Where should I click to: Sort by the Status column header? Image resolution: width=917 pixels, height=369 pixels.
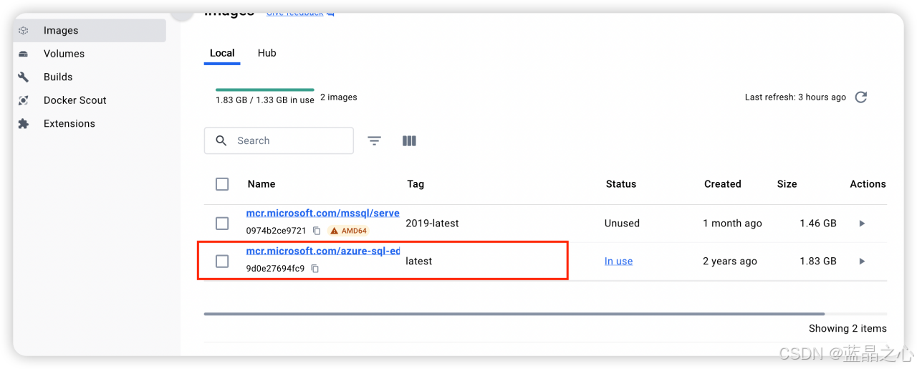pos(621,184)
